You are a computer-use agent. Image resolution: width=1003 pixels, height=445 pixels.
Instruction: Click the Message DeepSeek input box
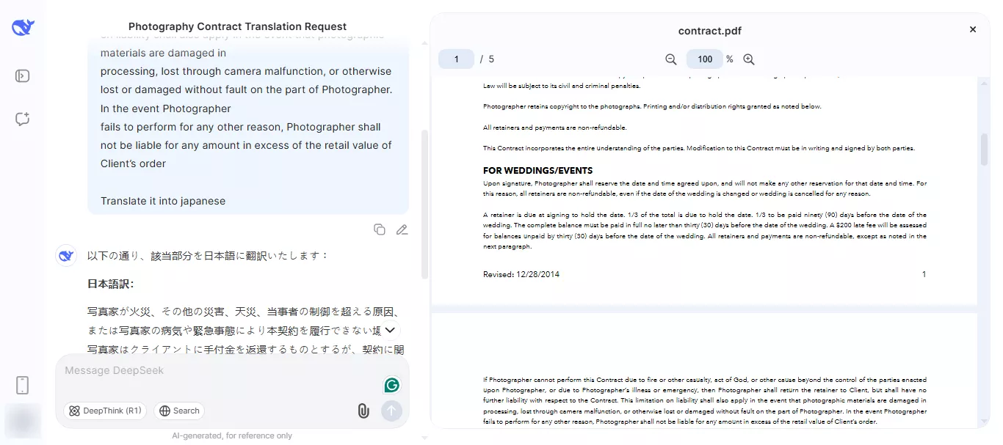click(x=220, y=370)
